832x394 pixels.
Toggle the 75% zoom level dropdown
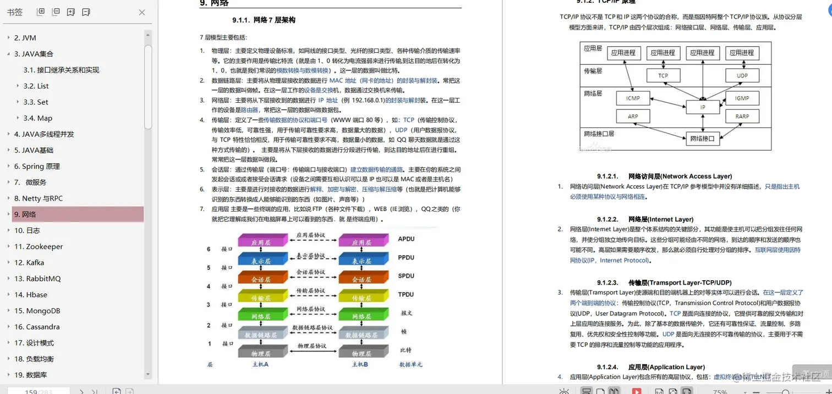click(745, 391)
